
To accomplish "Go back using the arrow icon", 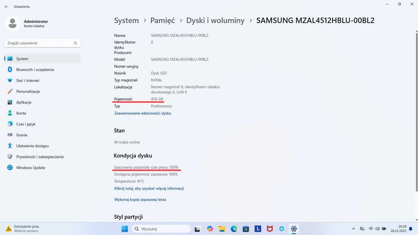I will click(x=6, y=7).
